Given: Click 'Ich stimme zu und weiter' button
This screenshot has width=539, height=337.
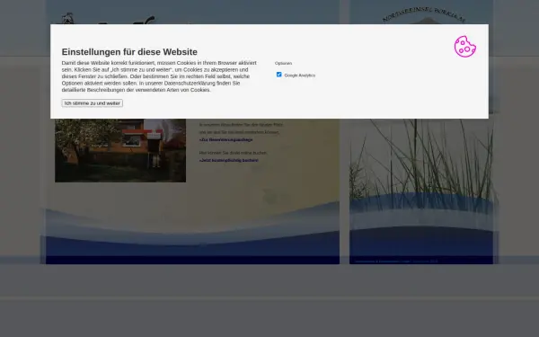Looking at the screenshot, I should tap(93, 103).
